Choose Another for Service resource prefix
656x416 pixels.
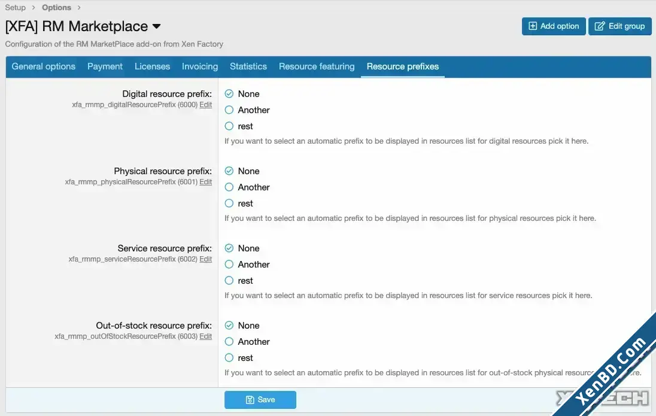(229, 265)
